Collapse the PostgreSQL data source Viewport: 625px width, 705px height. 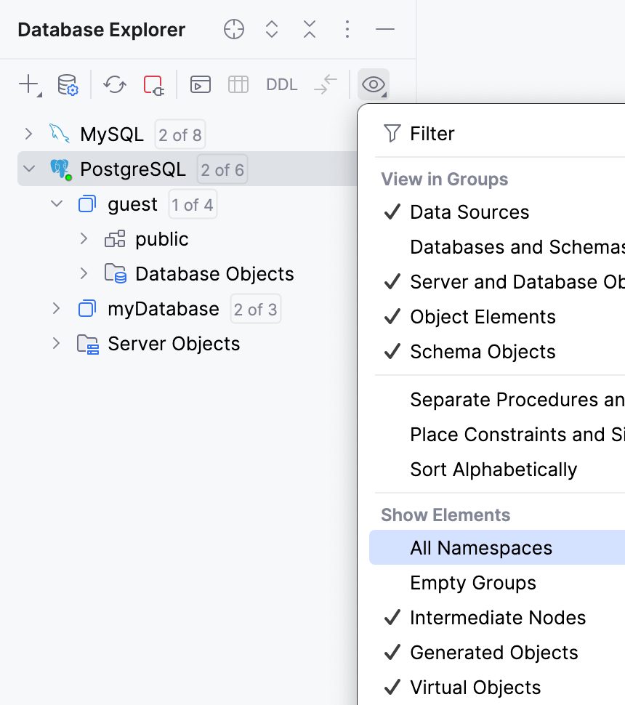[28, 169]
